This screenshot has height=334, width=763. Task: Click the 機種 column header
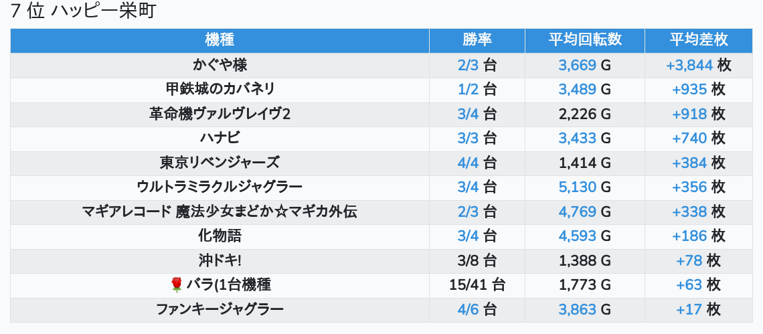point(220,40)
